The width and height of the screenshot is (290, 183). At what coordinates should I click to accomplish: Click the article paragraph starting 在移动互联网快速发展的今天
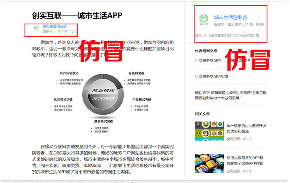[x=103, y=159]
